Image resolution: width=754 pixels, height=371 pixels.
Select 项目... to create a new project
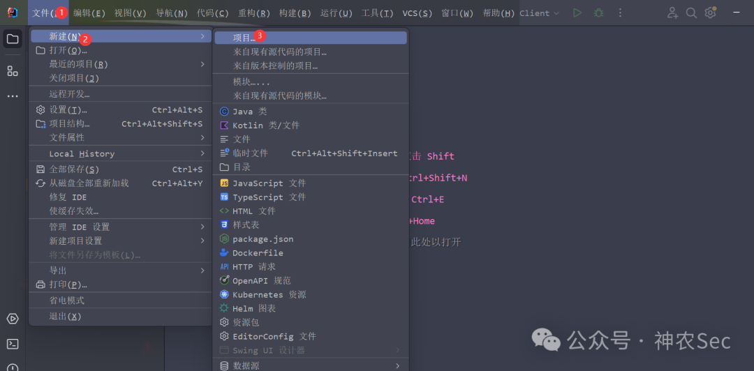pos(311,38)
